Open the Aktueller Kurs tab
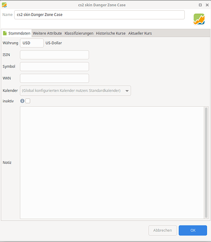 [140, 33]
